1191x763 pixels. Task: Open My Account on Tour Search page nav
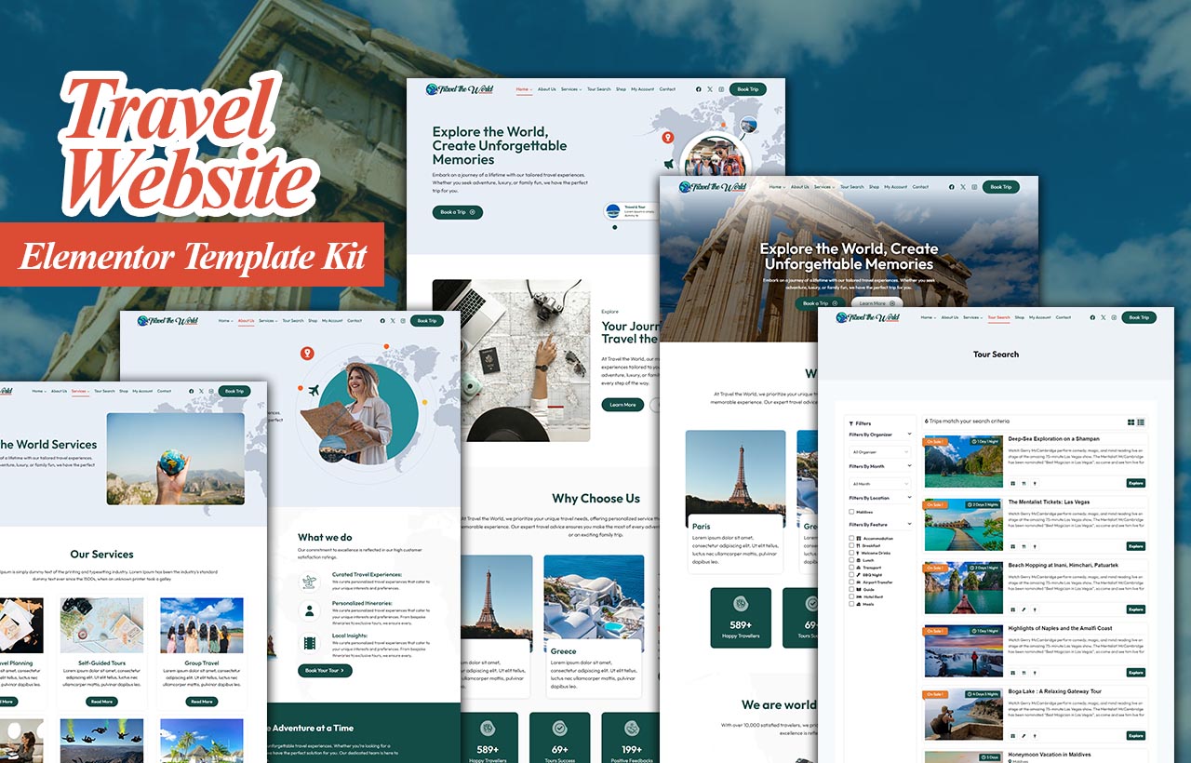1040,317
